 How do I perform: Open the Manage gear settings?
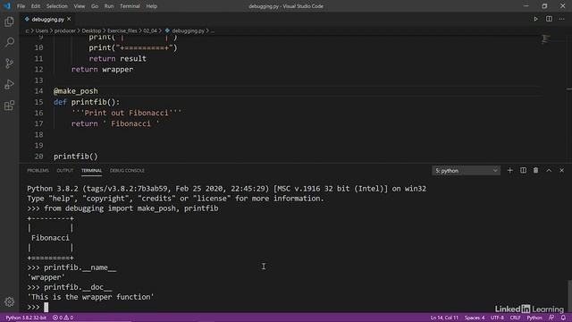[x=10, y=302]
